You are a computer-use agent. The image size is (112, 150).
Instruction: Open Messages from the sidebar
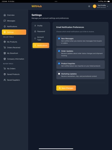pyautogui.click(x=14, y=21)
